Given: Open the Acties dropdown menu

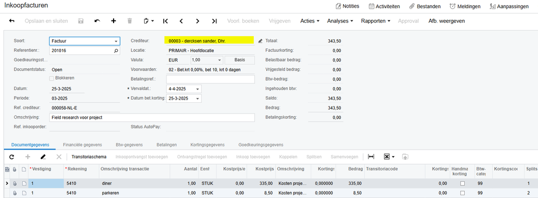Looking at the screenshot, I should [x=310, y=21].
